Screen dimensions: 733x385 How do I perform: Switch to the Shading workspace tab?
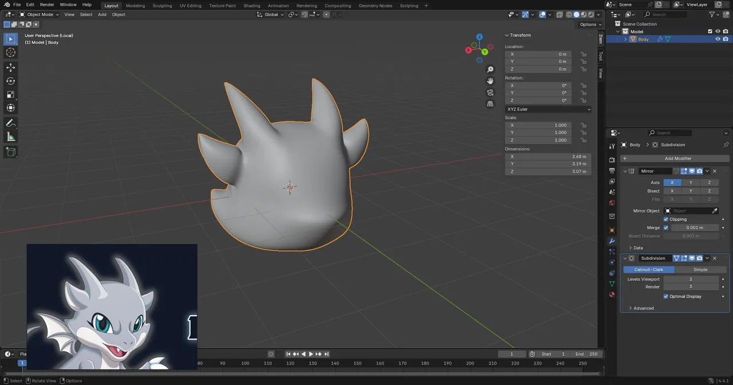[x=251, y=6]
